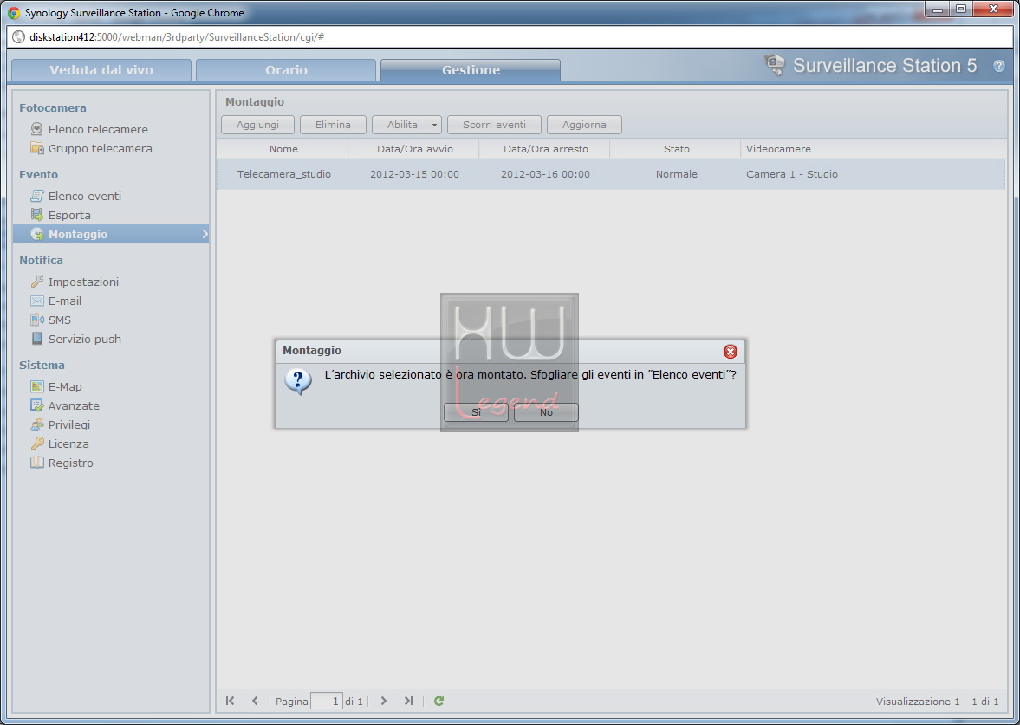Screen dimensions: 1020x725
Task: Click the browser address bar URL
Action: click(177, 37)
